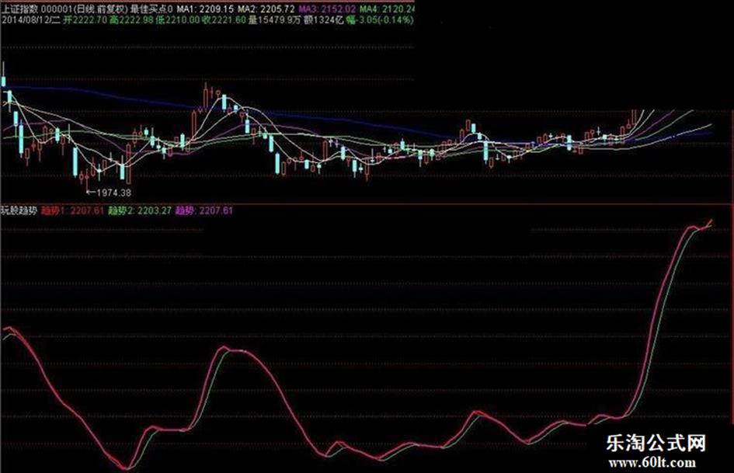Screen dimensions: 734x473
Task: Select the green 趋势2: 2203.27 label
Action: [x=140, y=210]
